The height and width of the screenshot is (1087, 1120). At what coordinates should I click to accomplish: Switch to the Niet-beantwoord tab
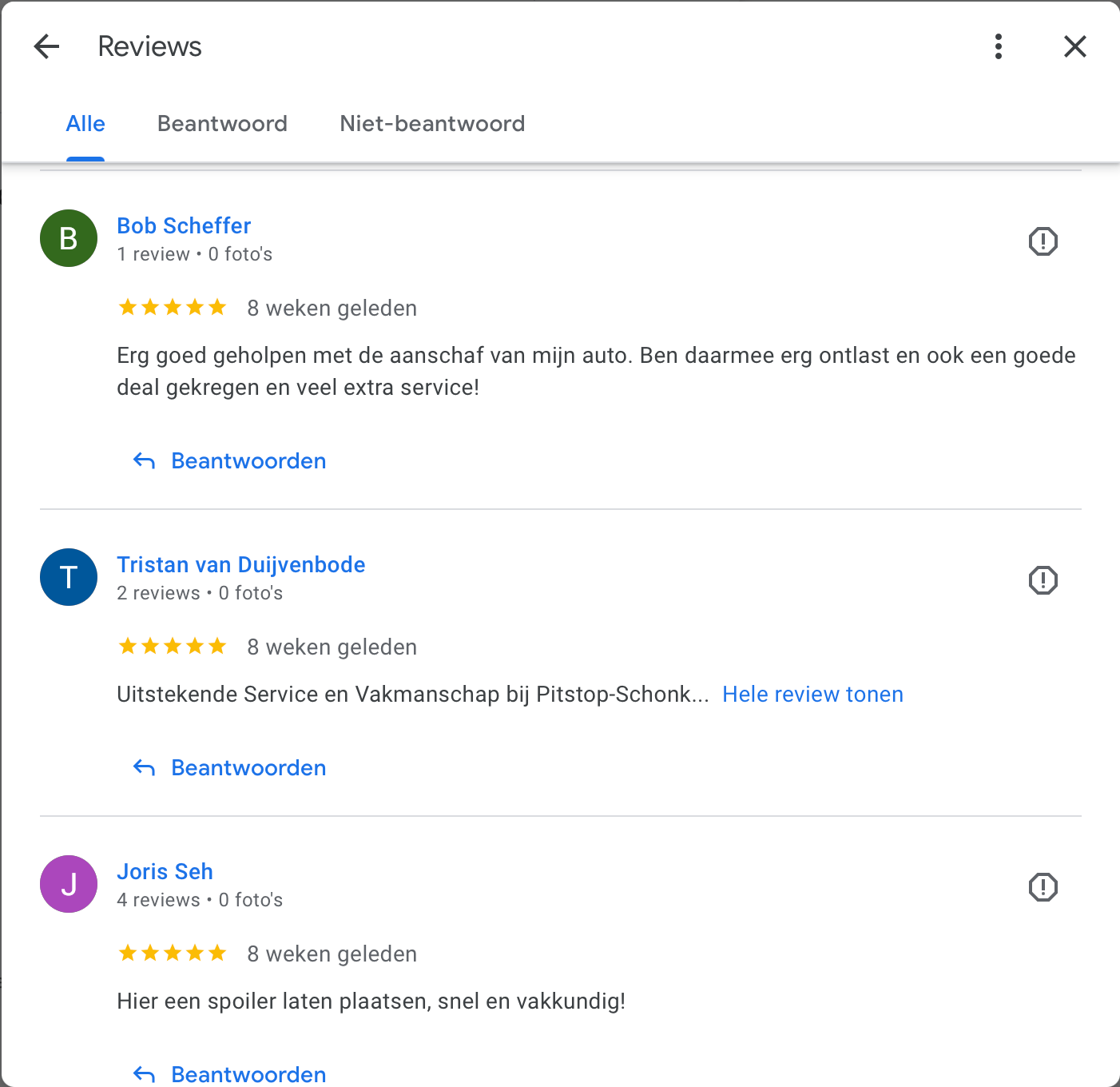click(x=432, y=124)
